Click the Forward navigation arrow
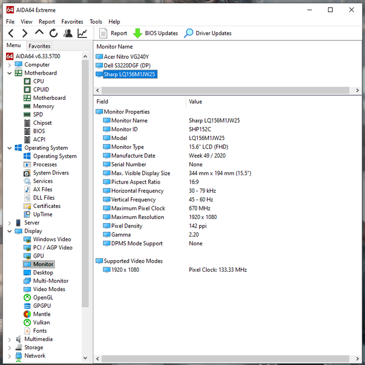This screenshot has width=365, height=365. click(25, 33)
